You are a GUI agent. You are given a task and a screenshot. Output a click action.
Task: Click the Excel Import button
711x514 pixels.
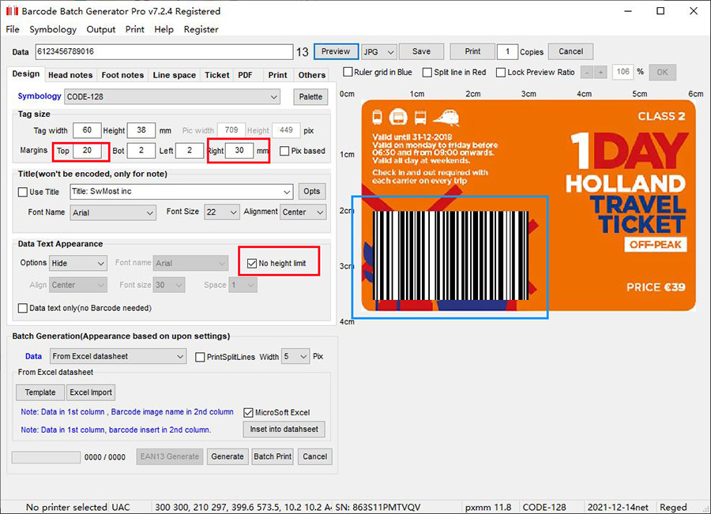click(x=91, y=392)
